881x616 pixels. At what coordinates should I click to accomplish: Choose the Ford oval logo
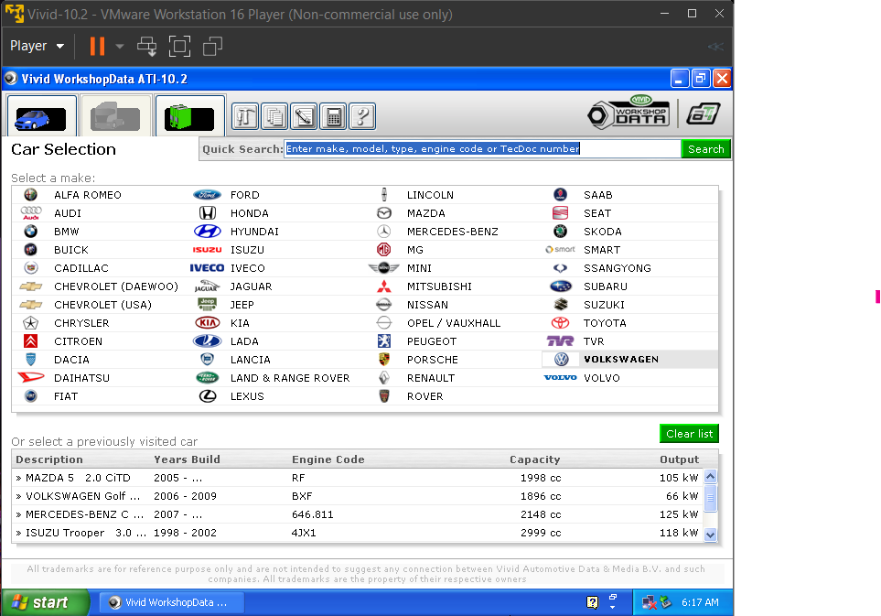208,195
